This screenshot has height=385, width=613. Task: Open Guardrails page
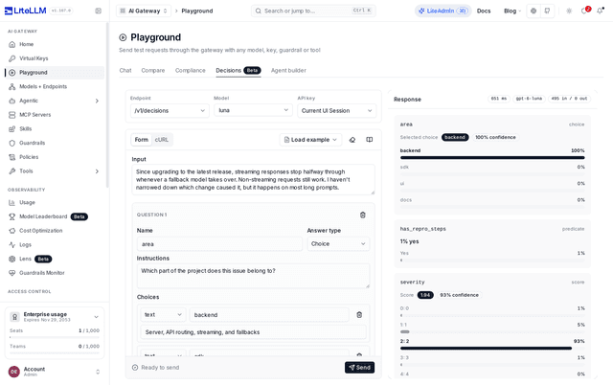pyautogui.click(x=55, y=143)
